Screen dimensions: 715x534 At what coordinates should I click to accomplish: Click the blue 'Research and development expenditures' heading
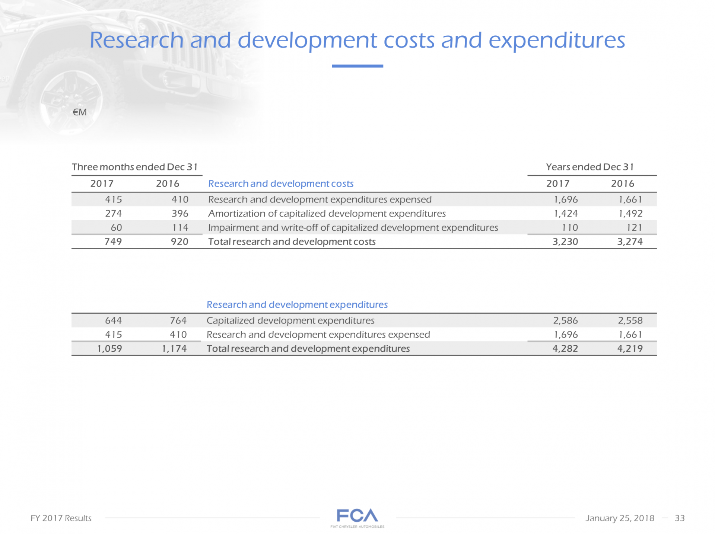297,304
